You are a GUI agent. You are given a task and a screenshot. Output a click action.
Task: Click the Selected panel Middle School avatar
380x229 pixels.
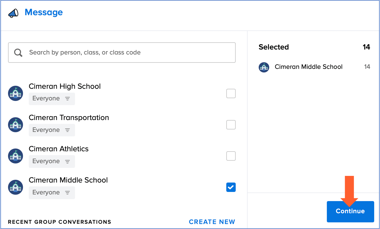pyautogui.click(x=264, y=67)
